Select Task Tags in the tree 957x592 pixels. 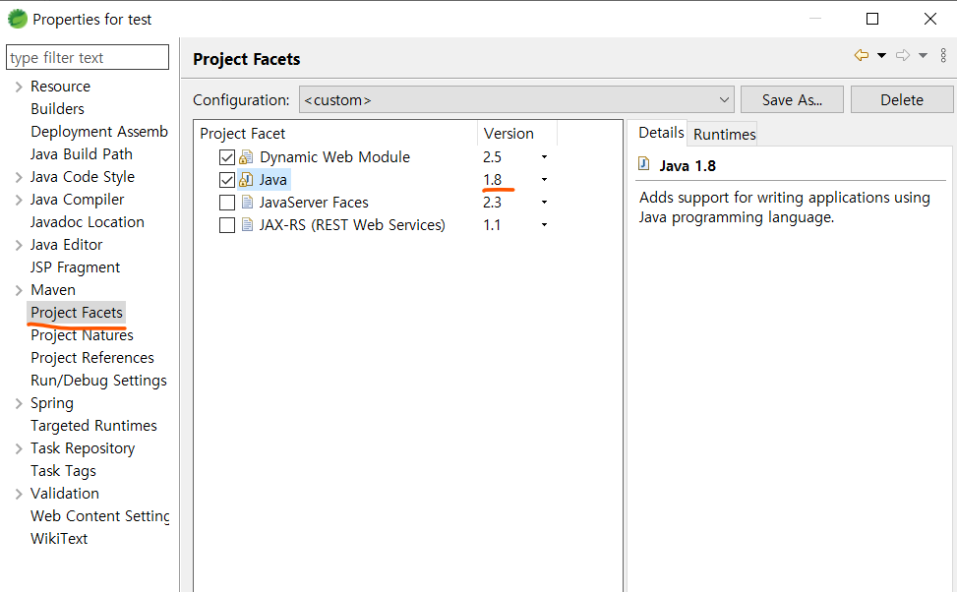click(63, 470)
